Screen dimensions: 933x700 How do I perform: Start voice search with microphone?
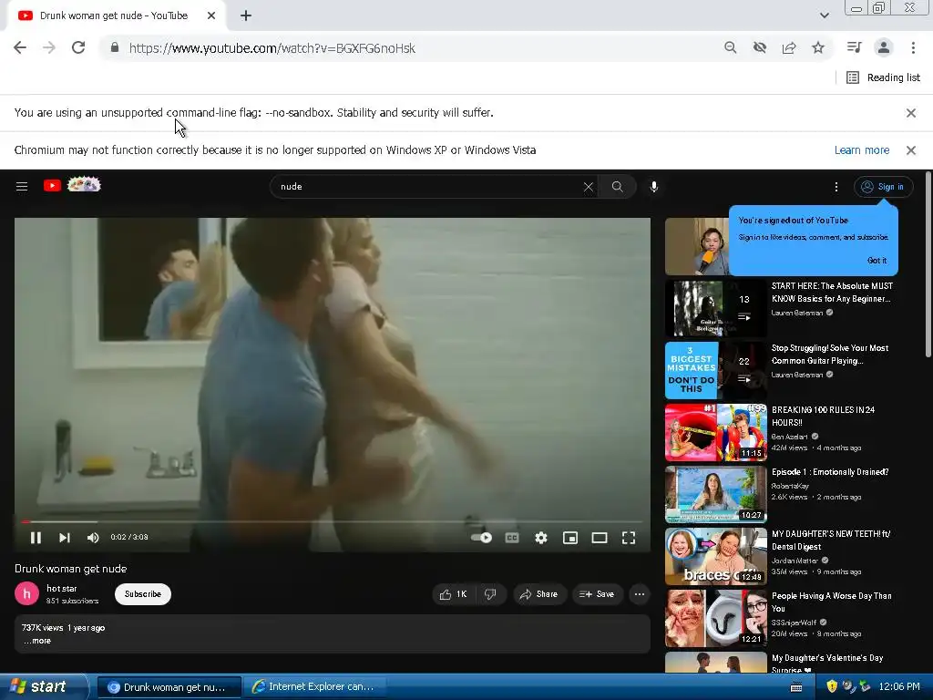pyautogui.click(x=654, y=187)
